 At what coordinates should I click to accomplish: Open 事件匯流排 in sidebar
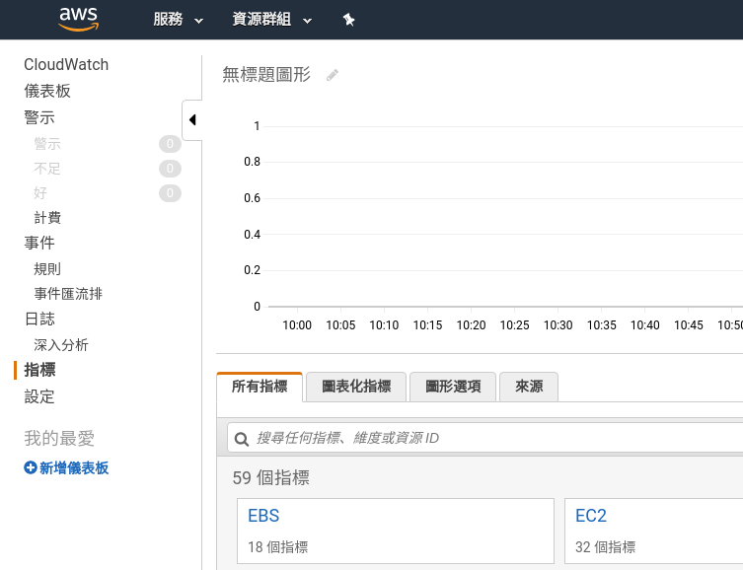[68, 294]
